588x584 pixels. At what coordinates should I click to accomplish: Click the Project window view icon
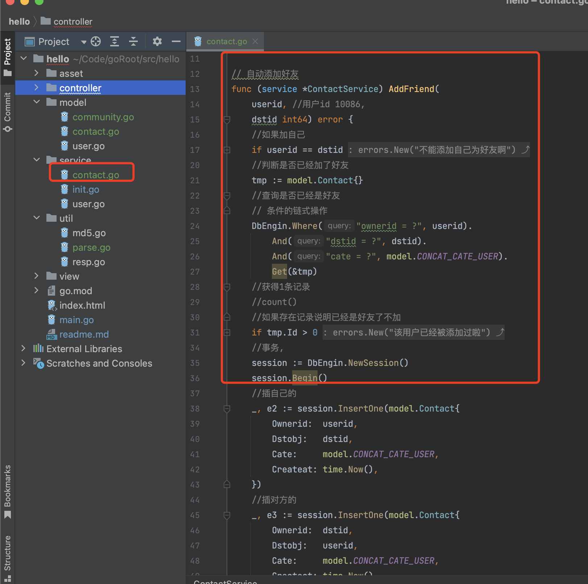[29, 42]
